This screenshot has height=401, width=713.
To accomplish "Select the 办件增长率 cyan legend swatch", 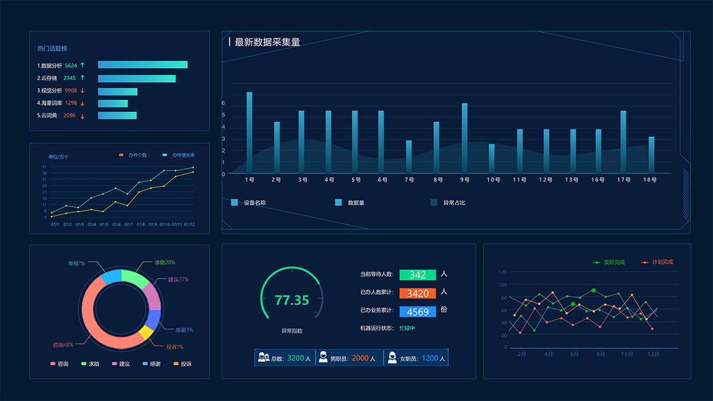I will click(164, 155).
